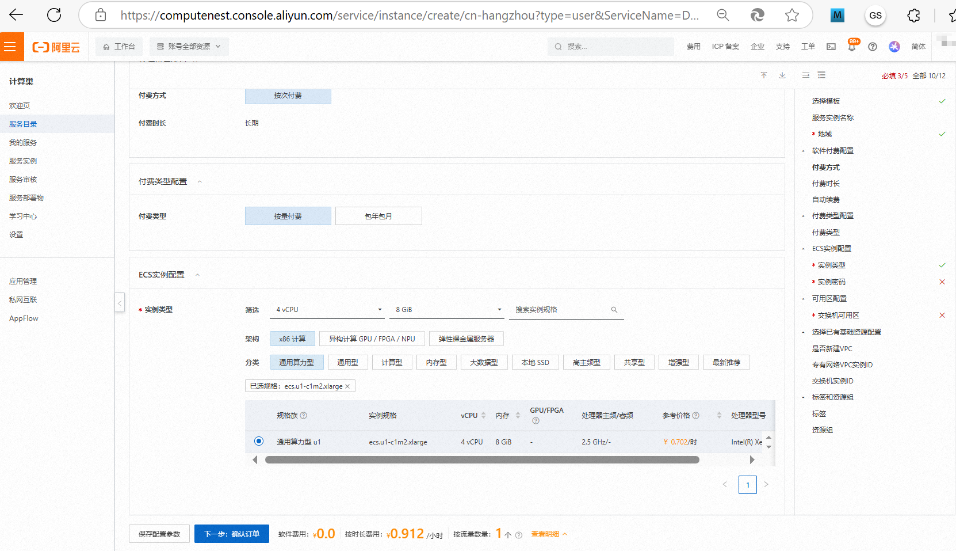Collapse 软件付费配置 in the right outline
956x551 pixels.
coord(803,151)
